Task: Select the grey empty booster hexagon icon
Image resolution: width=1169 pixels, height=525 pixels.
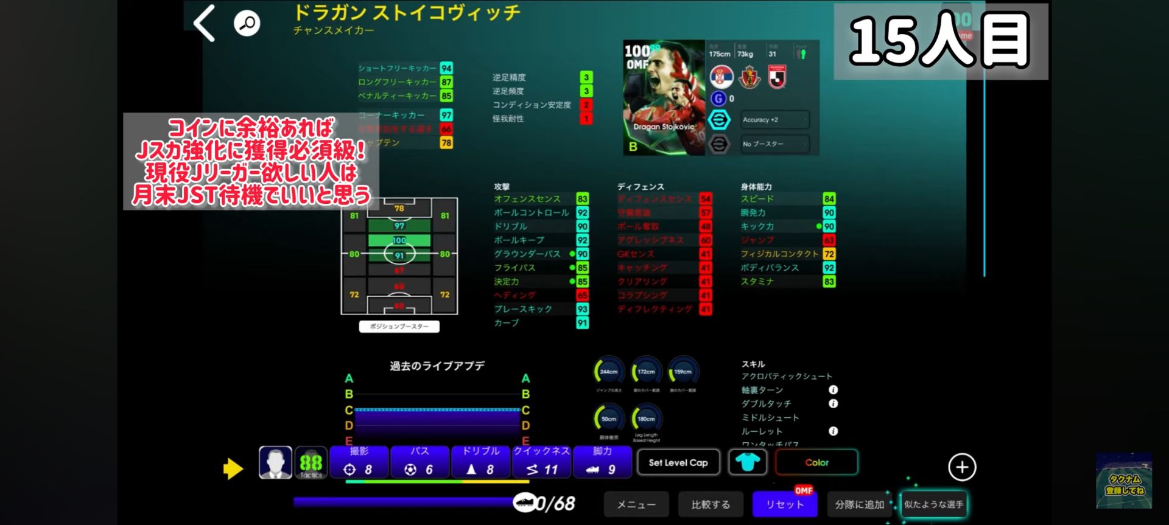Action: coord(718,144)
